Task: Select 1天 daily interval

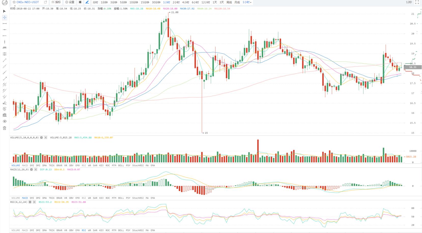Action: (x=215, y=2)
